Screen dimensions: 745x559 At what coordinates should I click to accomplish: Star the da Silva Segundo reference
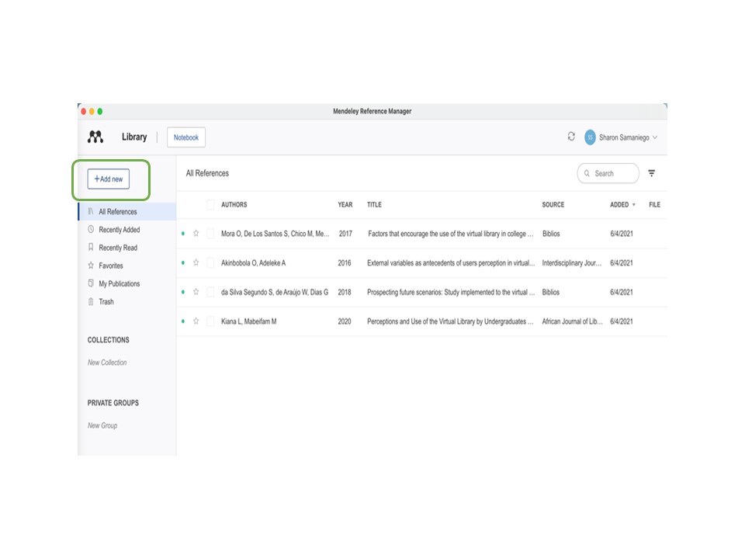(x=196, y=292)
